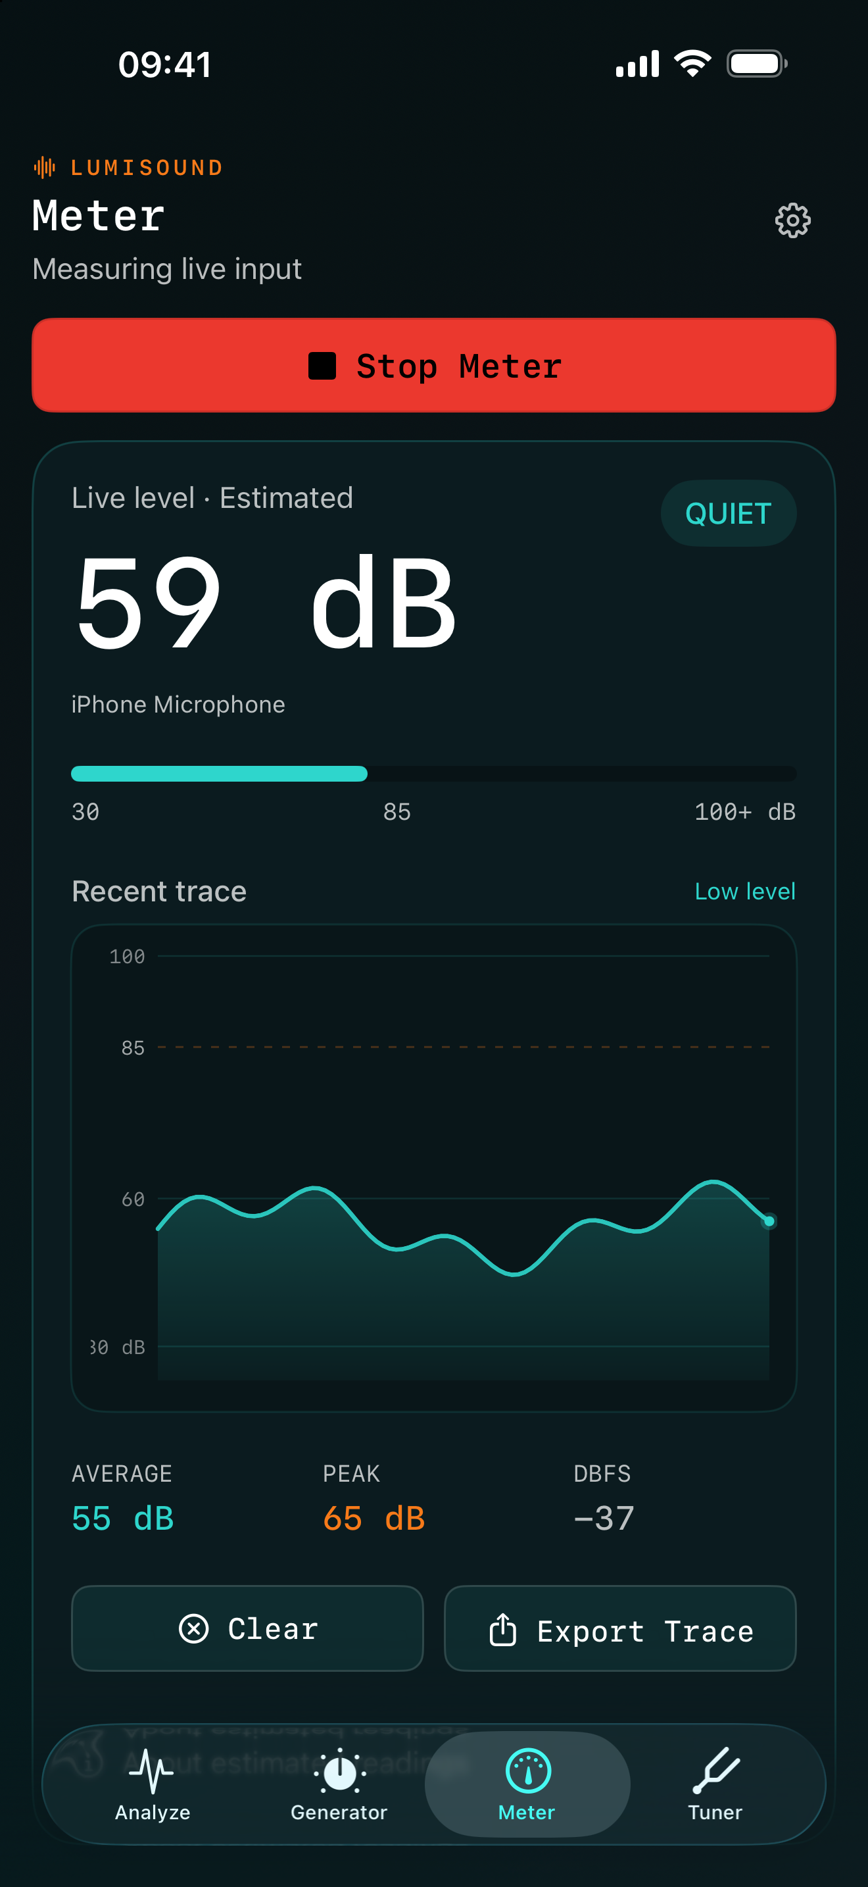Switch to the Generator tab

(339, 1784)
